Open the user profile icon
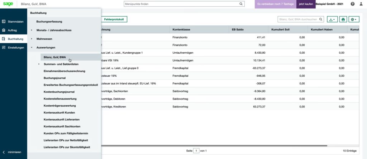The height and width of the screenshot is (159, 367). (x=361, y=4)
